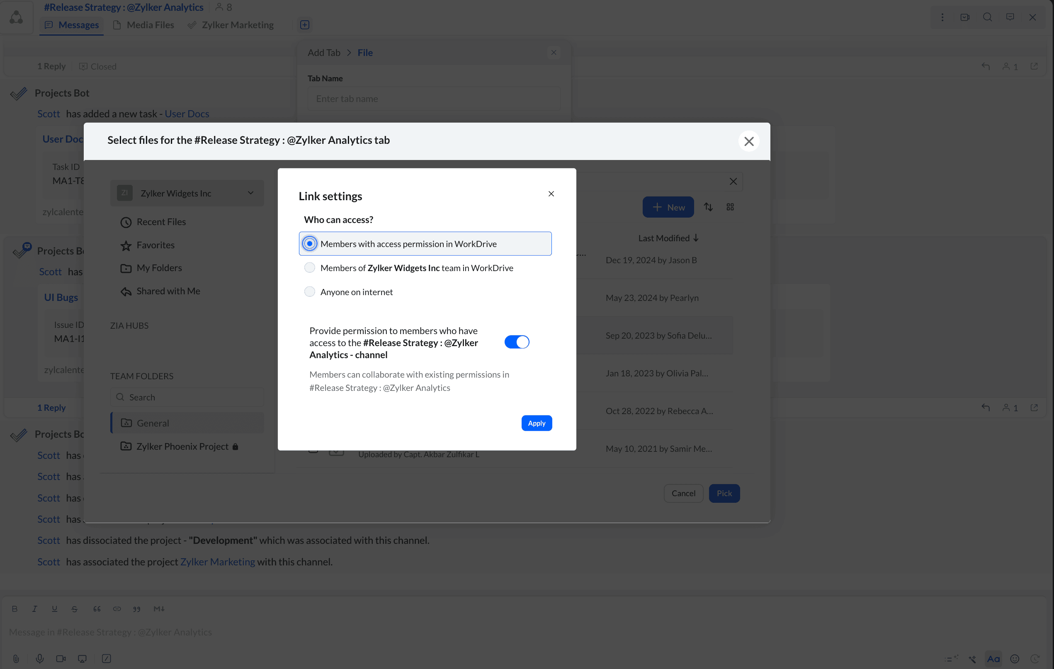1054x669 pixels.
Task: Apply strikethrough formatting in composer
Action: pos(74,609)
